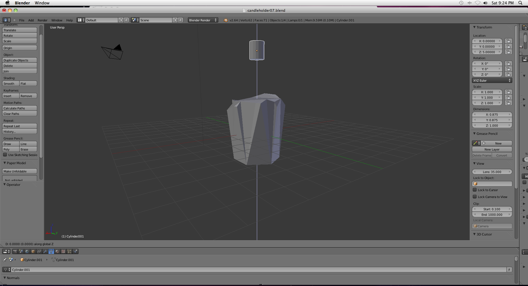Viewport: 528px width, 286px height.
Task: Toggle lock on Rotation Z
Action: pos(508,75)
